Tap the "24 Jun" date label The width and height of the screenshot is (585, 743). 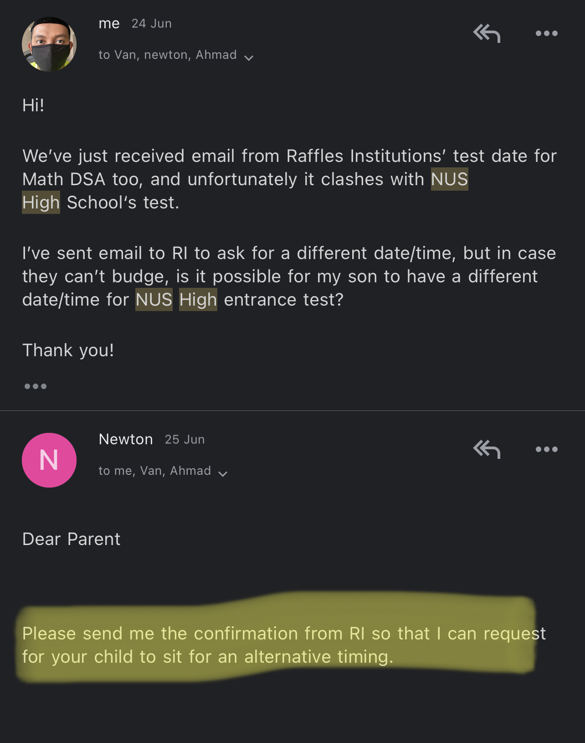pyautogui.click(x=152, y=24)
